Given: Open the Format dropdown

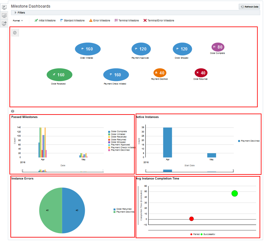Looking at the screenshot, I should point(18,21).
